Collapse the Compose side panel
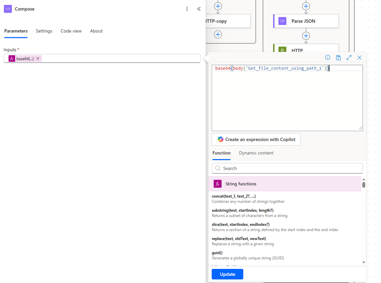The width and height of the screenshot is (381, 283). pyautogui.click(x=199, y=9)
